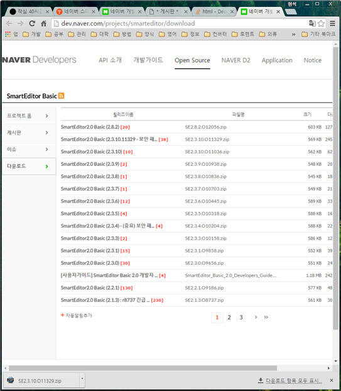Image resolution: width=341 pixels, height=391 pixels.
Task: Open the 기타 북마크 folder
Action: pyautogui.click(x=318, y=34)
